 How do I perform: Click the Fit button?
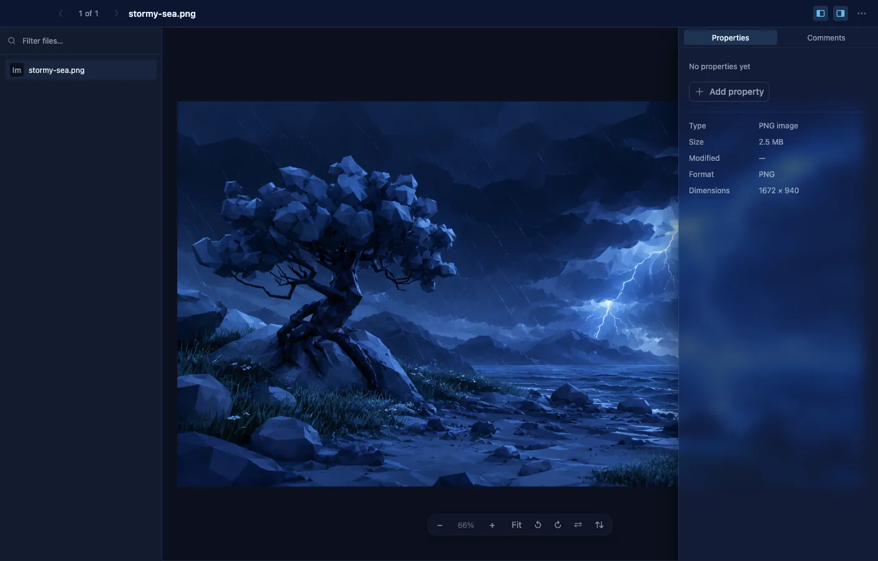pyautogui.click(x=517, y=525)
